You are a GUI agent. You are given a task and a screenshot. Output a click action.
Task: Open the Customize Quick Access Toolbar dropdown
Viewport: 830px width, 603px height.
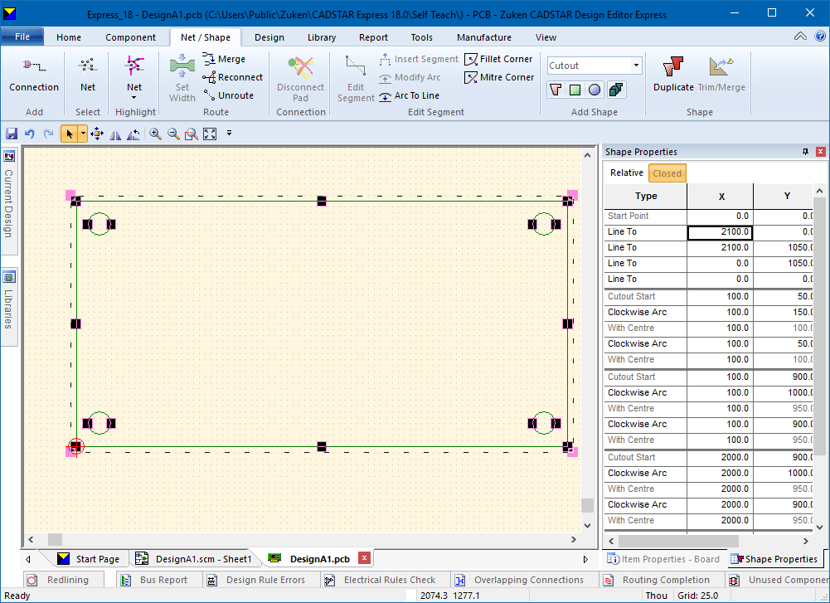click(x=229, y=134)
